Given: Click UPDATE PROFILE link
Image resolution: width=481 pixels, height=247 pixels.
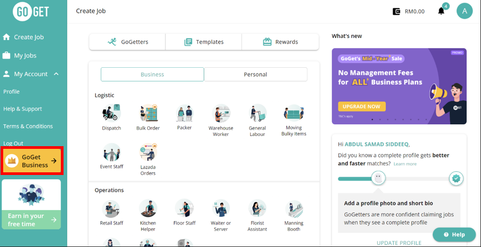Looking at the screenshot, I should (x=399, y=243).
